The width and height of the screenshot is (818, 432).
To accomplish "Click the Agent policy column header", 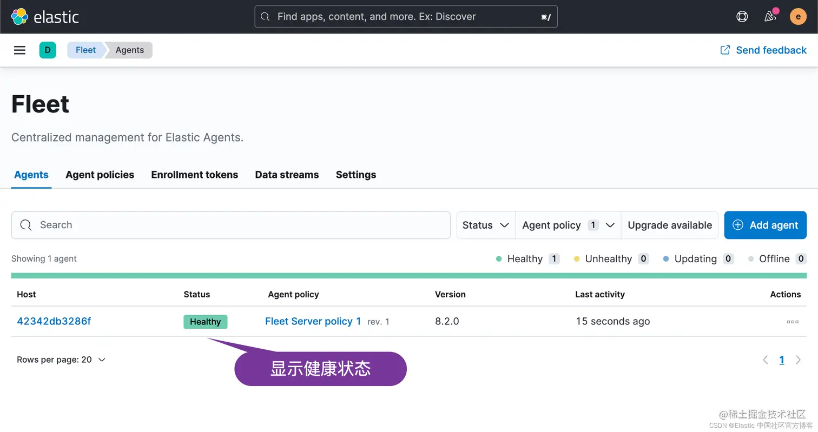I will point(293,294).
